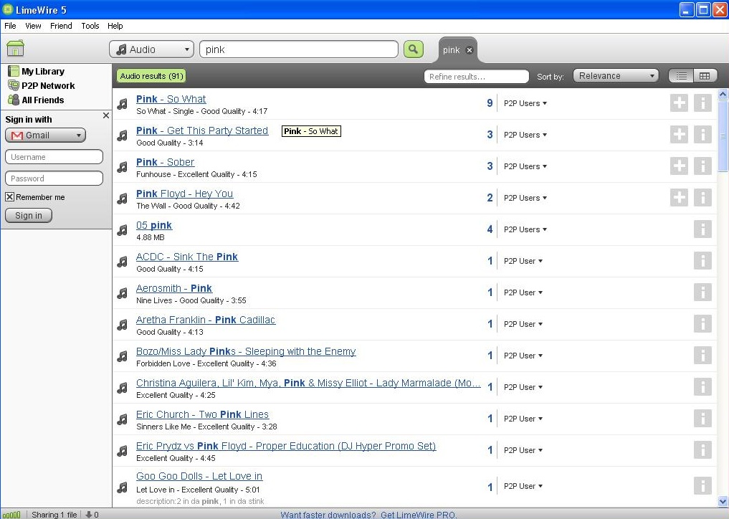Switch to table view icon
729x519 pixels.
(x=705, y=76)
